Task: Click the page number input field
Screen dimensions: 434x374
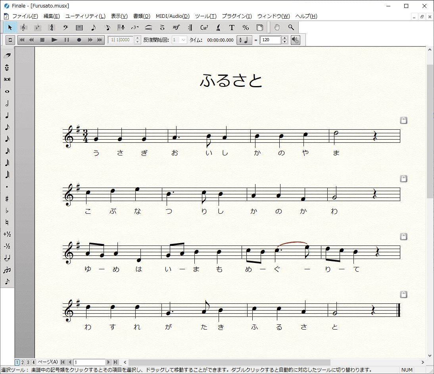Action: pos(89,362)
